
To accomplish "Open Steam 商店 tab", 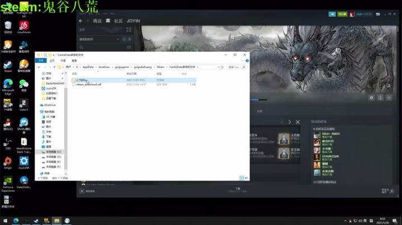I will 97,21.
